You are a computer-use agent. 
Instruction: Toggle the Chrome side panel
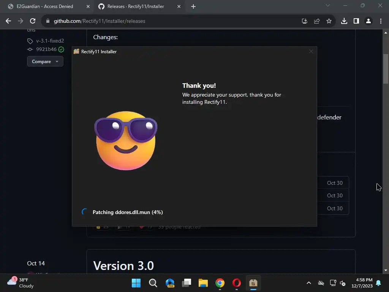356,21
